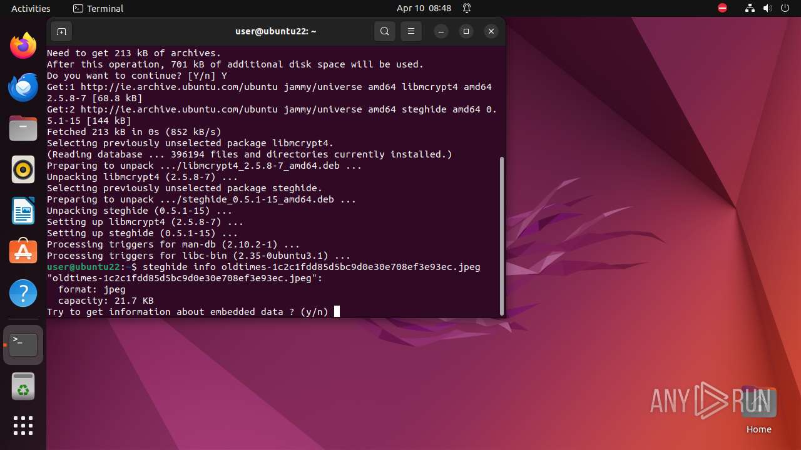Viewport: 801px width, 450px height.
Task: Click the terminal title user@ubuntu22: ~
Action: click(x=276, y=31)
